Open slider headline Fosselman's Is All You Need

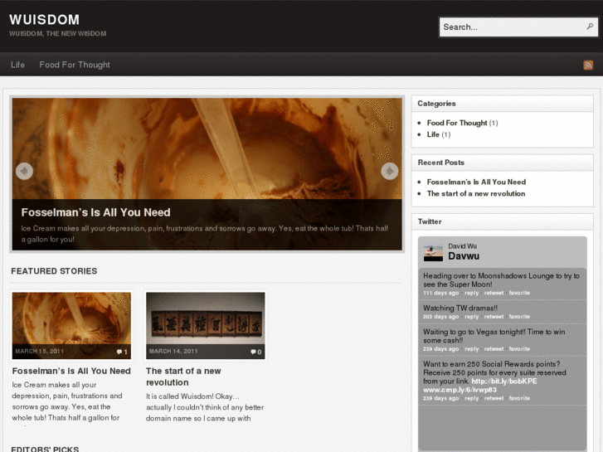[x=95, y=212]
